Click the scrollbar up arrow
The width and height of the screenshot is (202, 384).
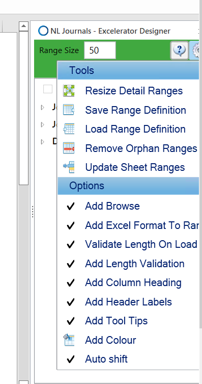pos(24,26)
